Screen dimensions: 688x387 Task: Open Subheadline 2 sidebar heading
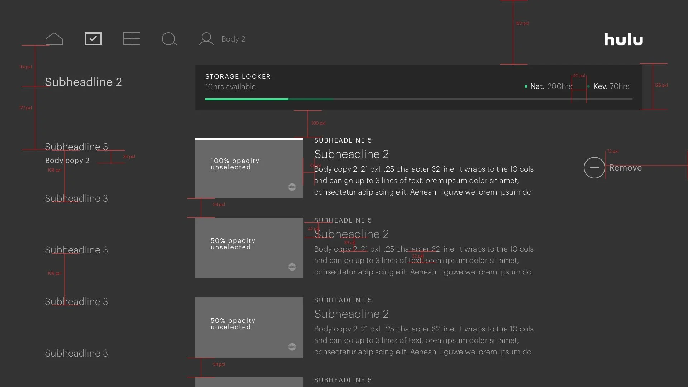[x=83, y=82]
